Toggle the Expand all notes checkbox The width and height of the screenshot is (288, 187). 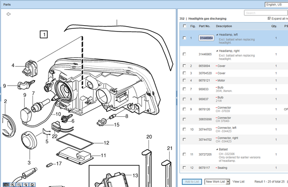[270, 18]
